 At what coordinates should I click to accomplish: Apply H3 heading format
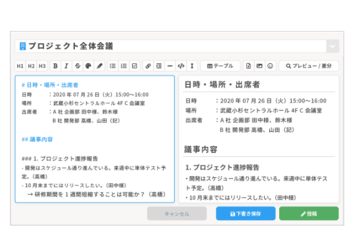(x=42, y=66)
